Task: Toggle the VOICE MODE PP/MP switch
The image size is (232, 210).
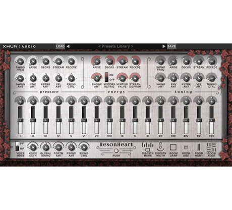Action: tap(18, 146)
